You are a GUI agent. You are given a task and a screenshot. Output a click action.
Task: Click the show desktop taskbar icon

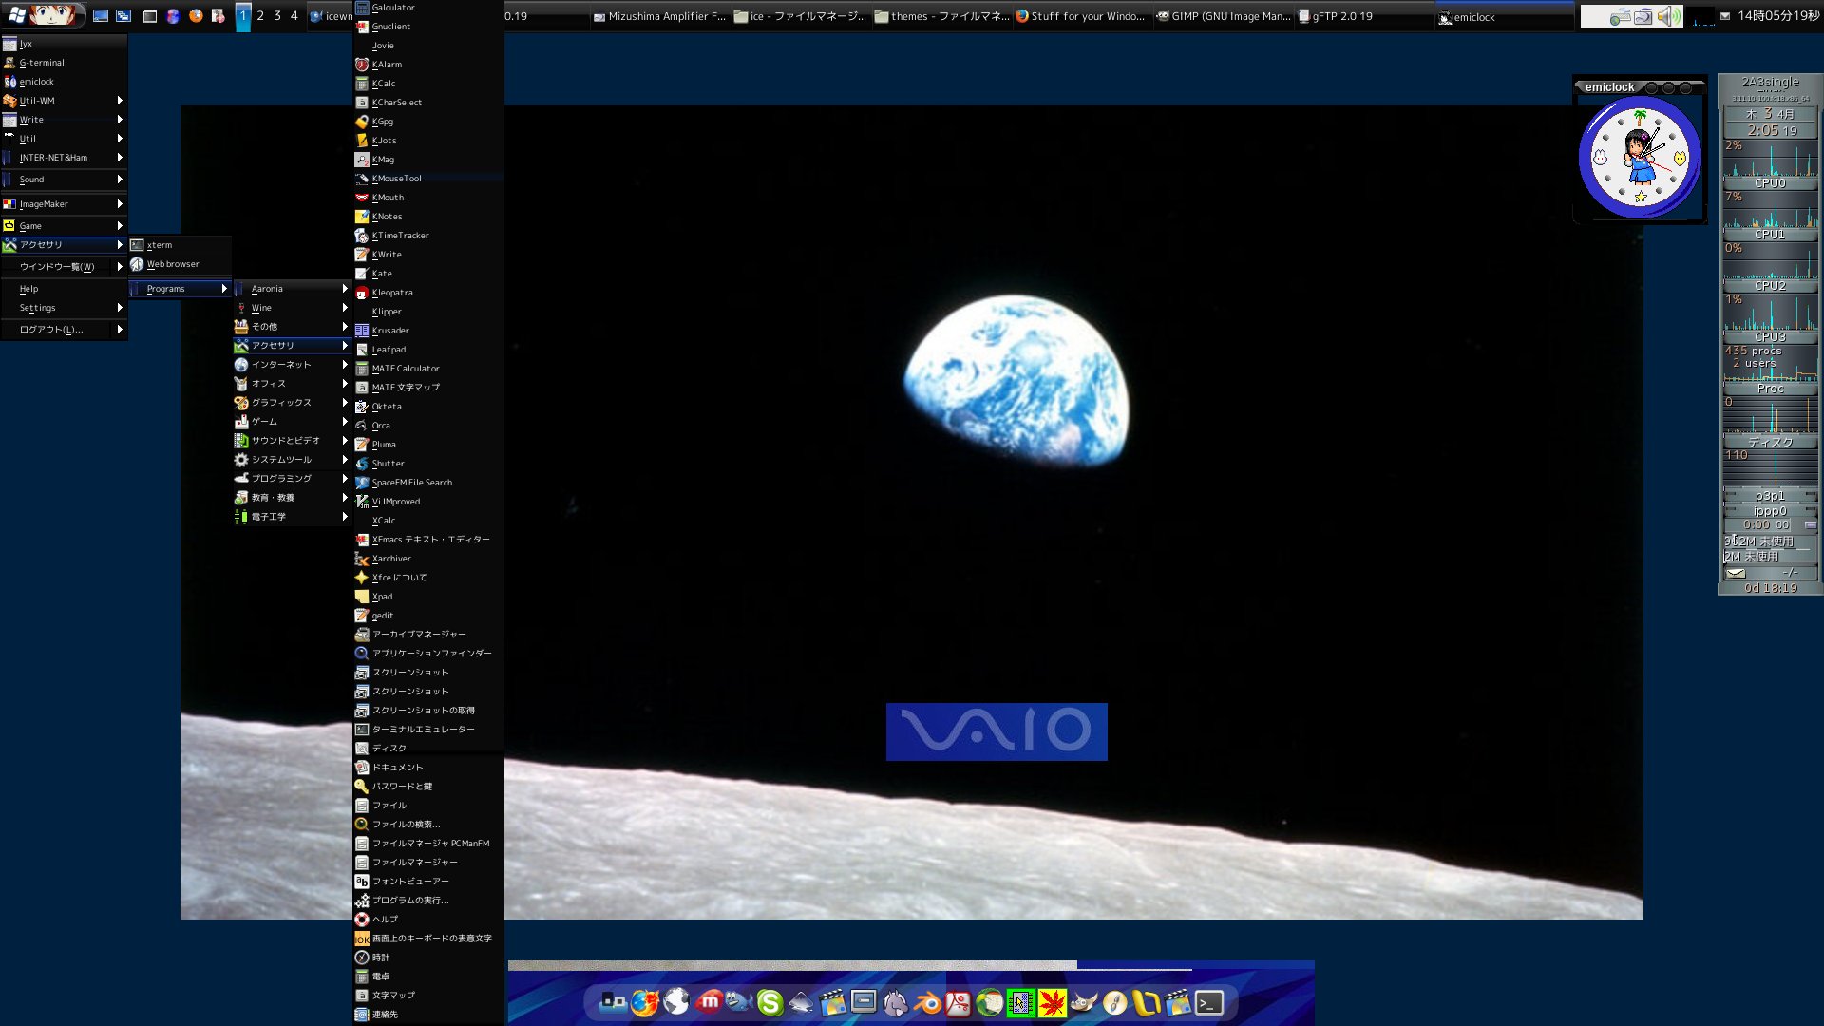(100, 16)
